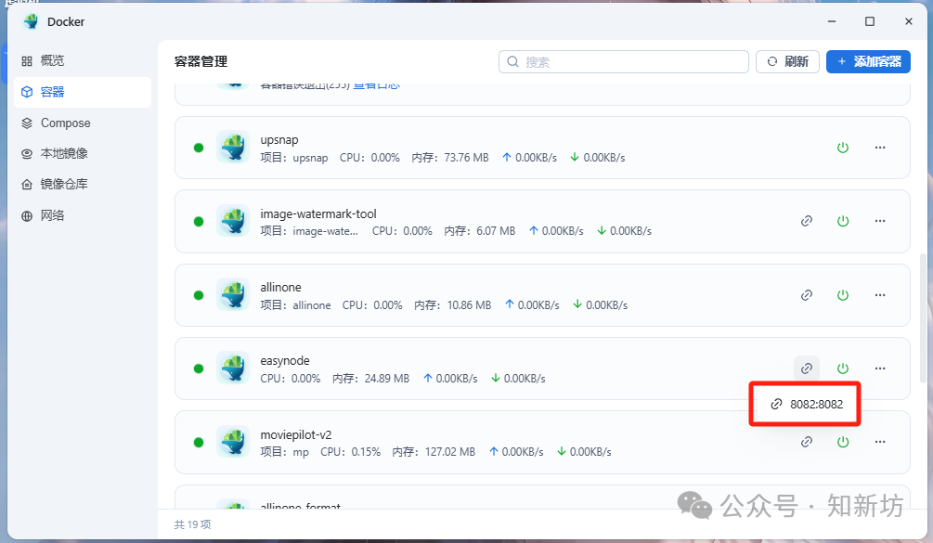The height and width of the screenshot is (543, 933).
Task: Open port link for image-watermark-tool
Action: tap(806, 221)
